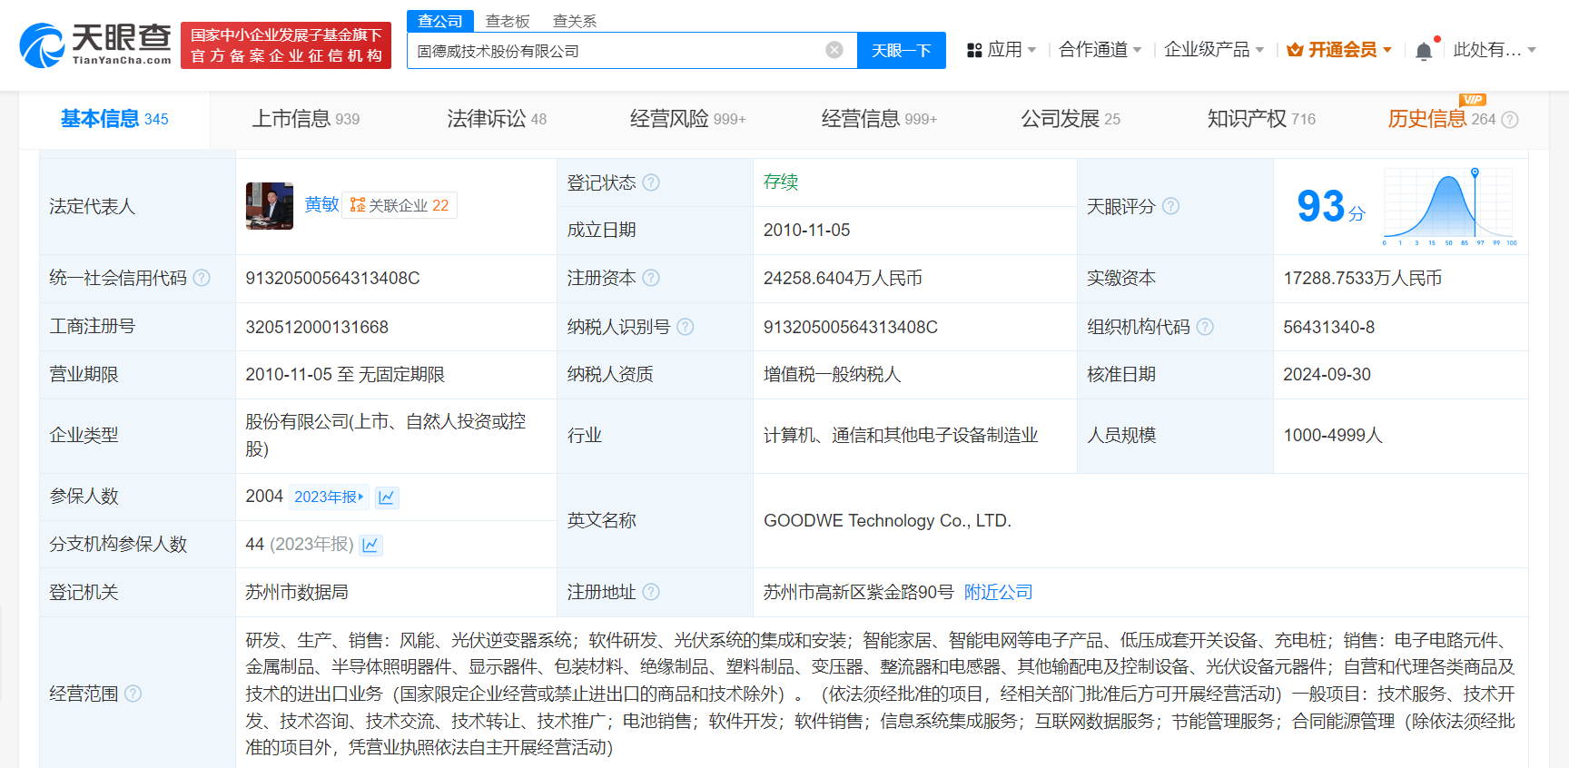Click the notification bell icon

pos(1424,51)
